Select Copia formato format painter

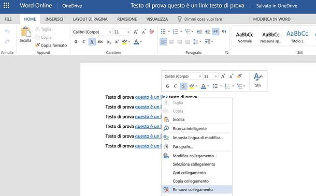(51, 46)
